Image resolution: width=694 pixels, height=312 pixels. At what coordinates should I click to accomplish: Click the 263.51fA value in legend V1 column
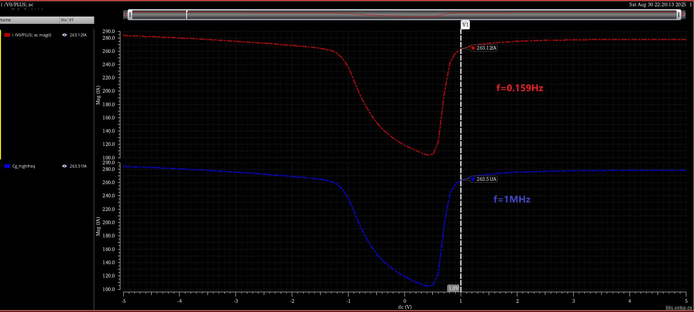(x=78, y=166)
